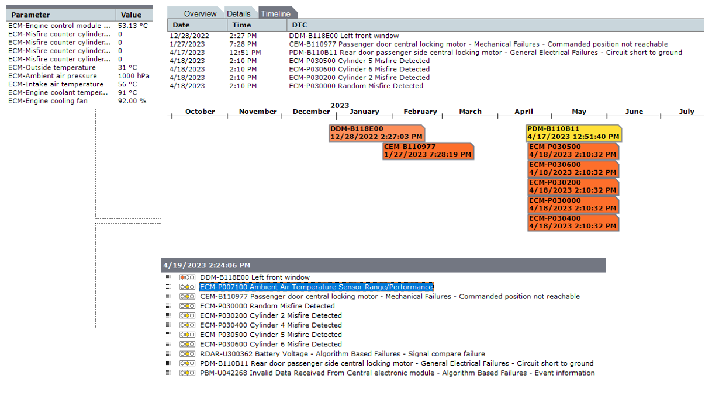
Task: Select yellow PDM-B110B11 marker on timeline
Action: pos(573,133)
